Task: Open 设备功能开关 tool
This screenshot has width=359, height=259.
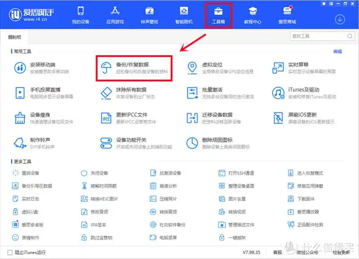Action: point(136,143)
